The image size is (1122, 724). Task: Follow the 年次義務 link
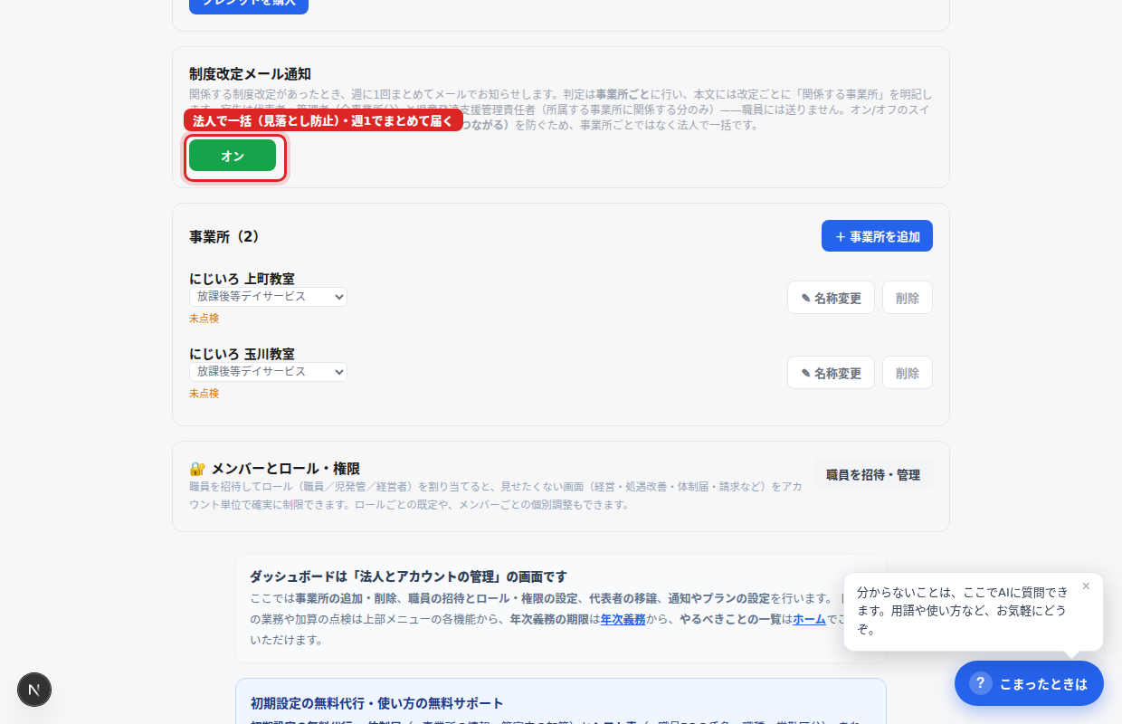(623, 620)
